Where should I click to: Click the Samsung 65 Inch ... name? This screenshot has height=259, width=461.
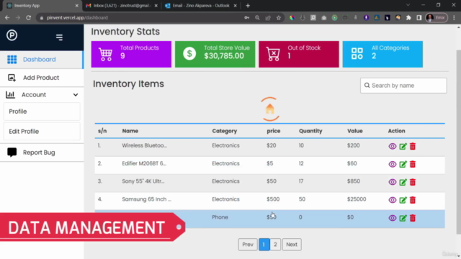[x=146, y=199]
